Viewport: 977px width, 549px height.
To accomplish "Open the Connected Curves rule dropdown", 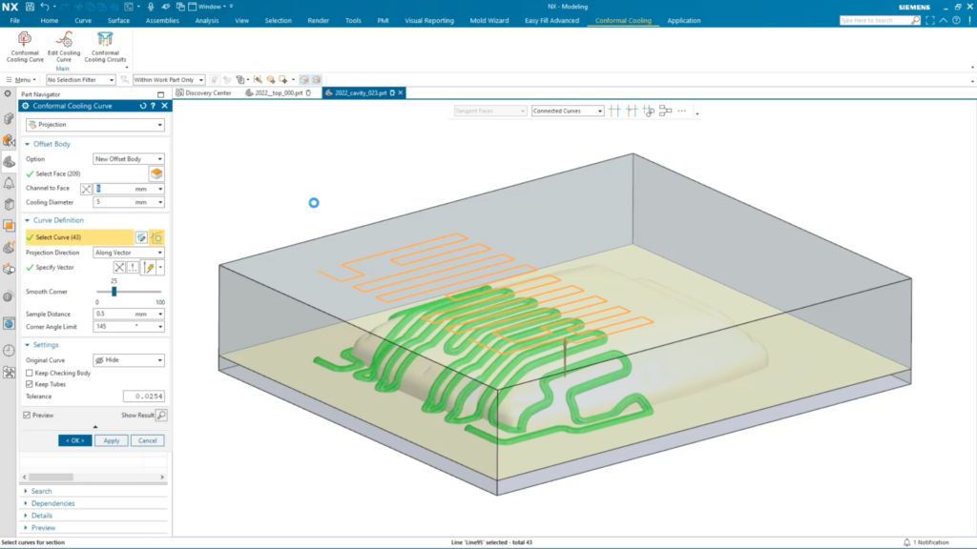I will (567, 111).
